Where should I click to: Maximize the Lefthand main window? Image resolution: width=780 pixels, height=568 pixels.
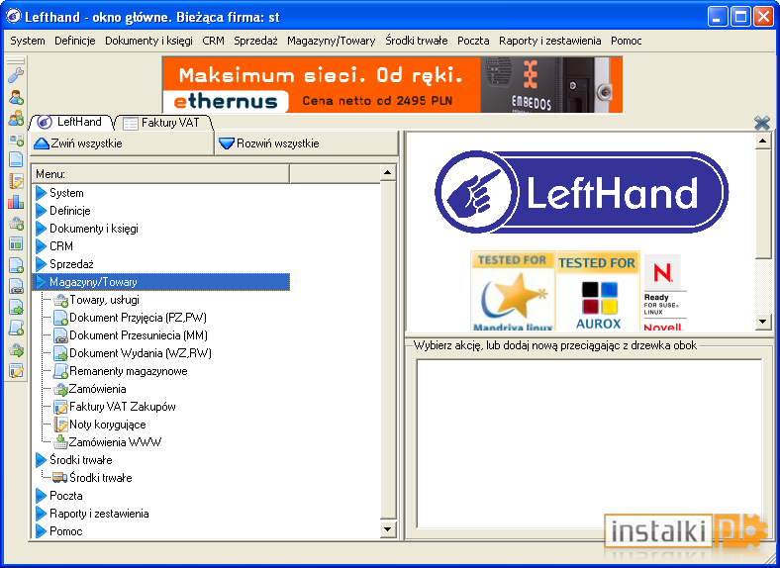(x=740, y=17)
